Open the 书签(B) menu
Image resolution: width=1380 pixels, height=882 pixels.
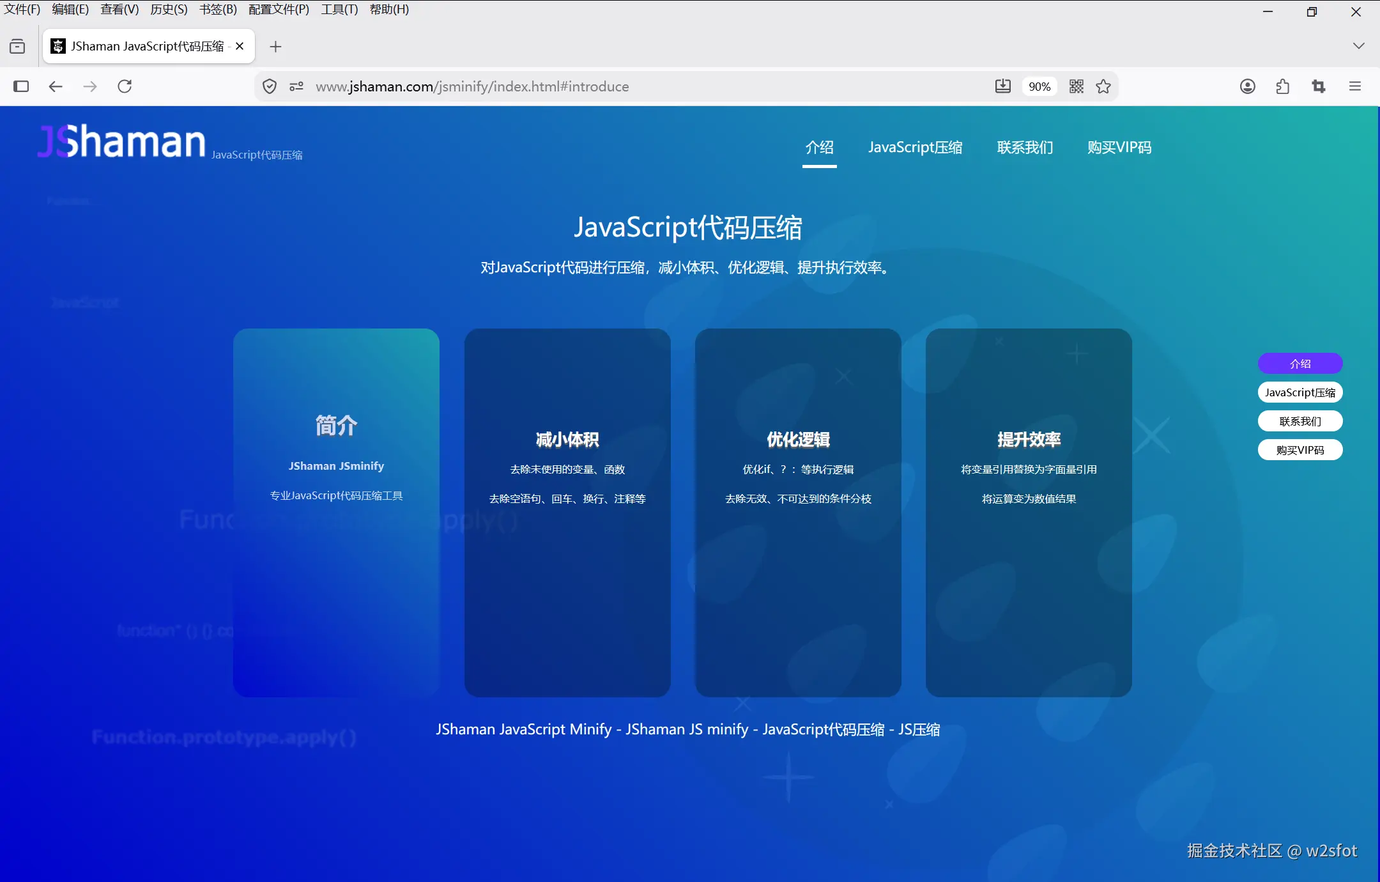pos(218,10)
